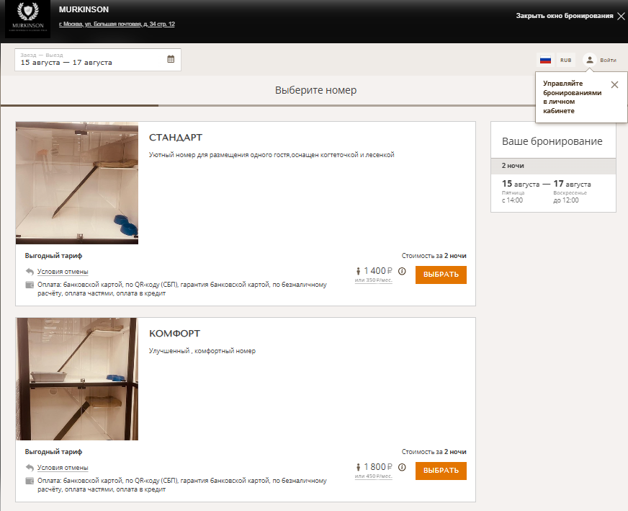Click Закрыть окно бронирования text

click(565, 16)
